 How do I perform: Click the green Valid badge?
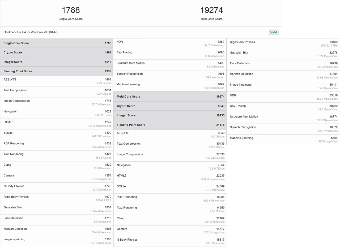(x=273, y=32)
